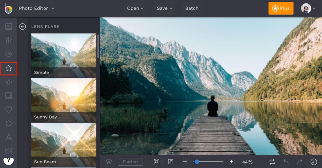Image resolution: width=322 pixels, height=168 pixels.
Task: Expand the account menu chevron
Action: point(314,9)
